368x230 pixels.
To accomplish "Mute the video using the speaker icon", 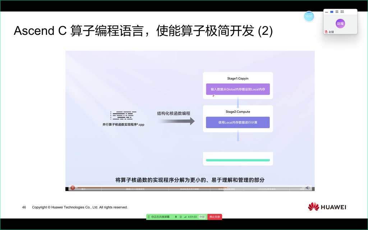I will click(x=308, y=188).
